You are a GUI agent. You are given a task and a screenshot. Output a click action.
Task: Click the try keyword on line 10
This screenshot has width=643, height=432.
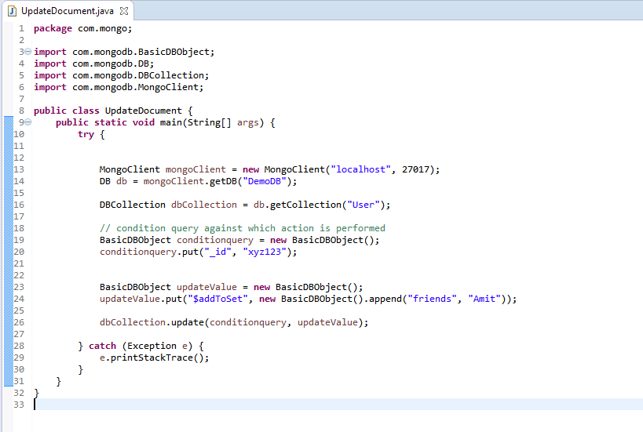point(86,134)
